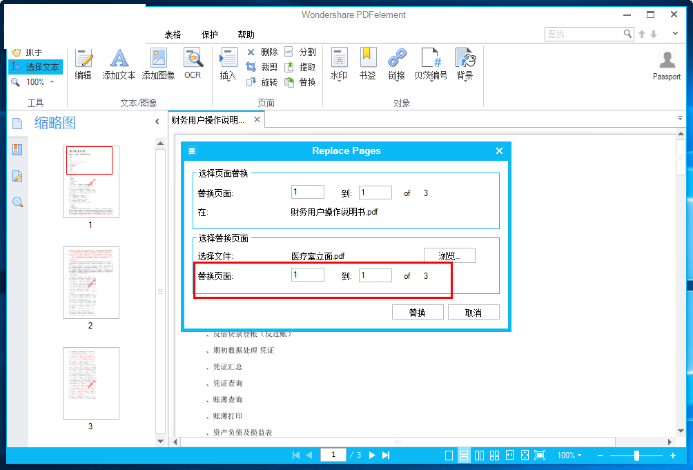
Task: Switch to the 财务用户操作说明 document tab
Action: (x=208, y=118)
